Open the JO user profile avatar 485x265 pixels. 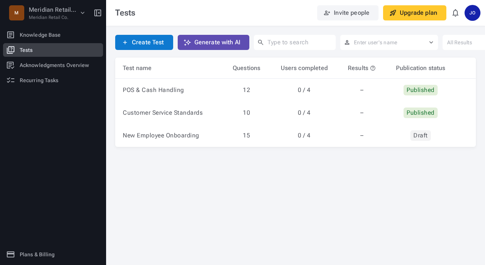pyautogui.click(x=472, y=13)
